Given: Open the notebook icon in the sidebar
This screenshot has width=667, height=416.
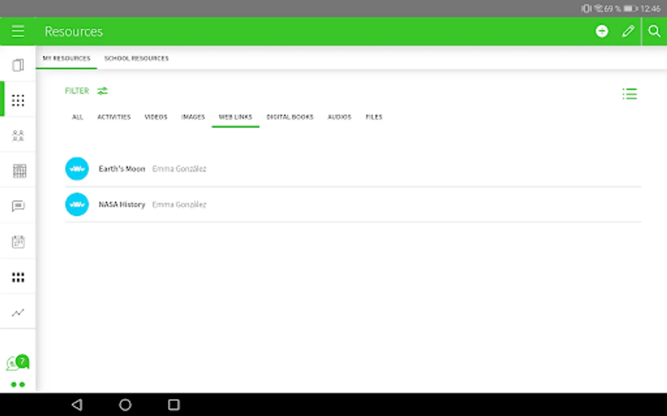Looking at the screenshot, I should click(x=18, y=65).
